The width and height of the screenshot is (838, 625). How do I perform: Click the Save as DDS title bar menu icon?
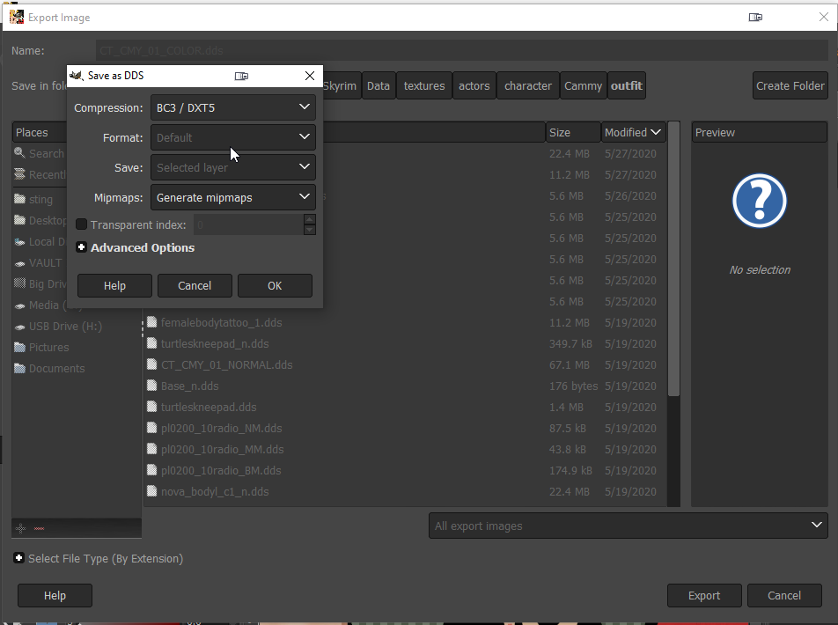241,76
